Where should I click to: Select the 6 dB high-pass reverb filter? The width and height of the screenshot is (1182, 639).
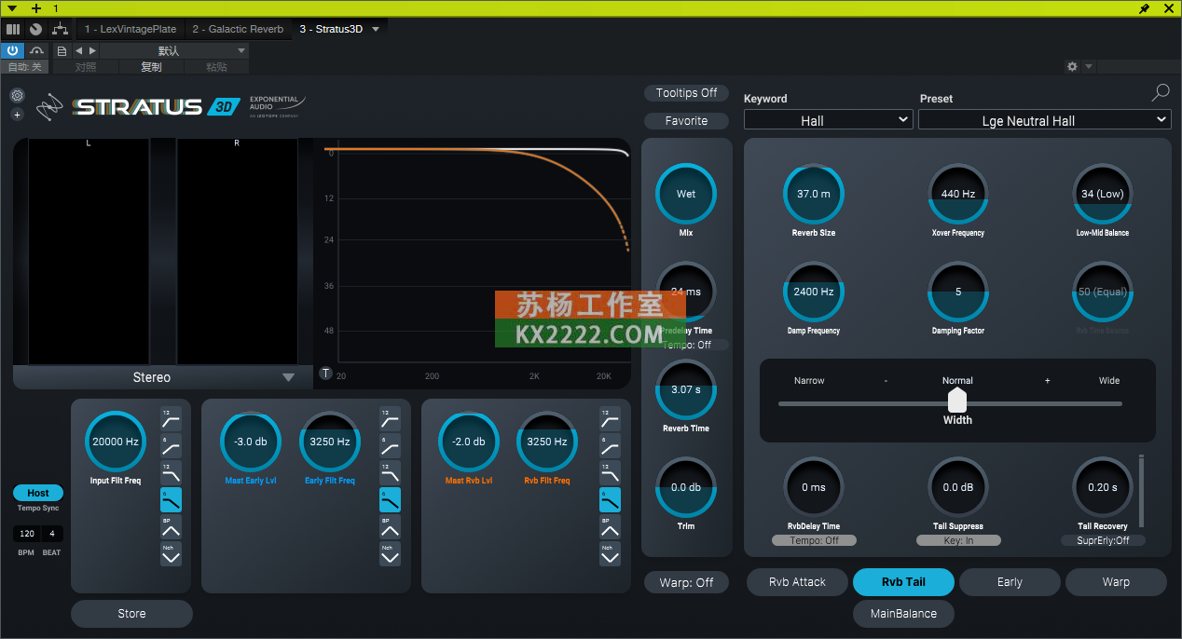[x=610, y=445]
